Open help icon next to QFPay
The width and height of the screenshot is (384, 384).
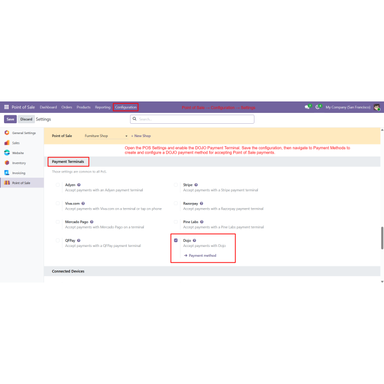pyautogui.click(x=79, y=241)
